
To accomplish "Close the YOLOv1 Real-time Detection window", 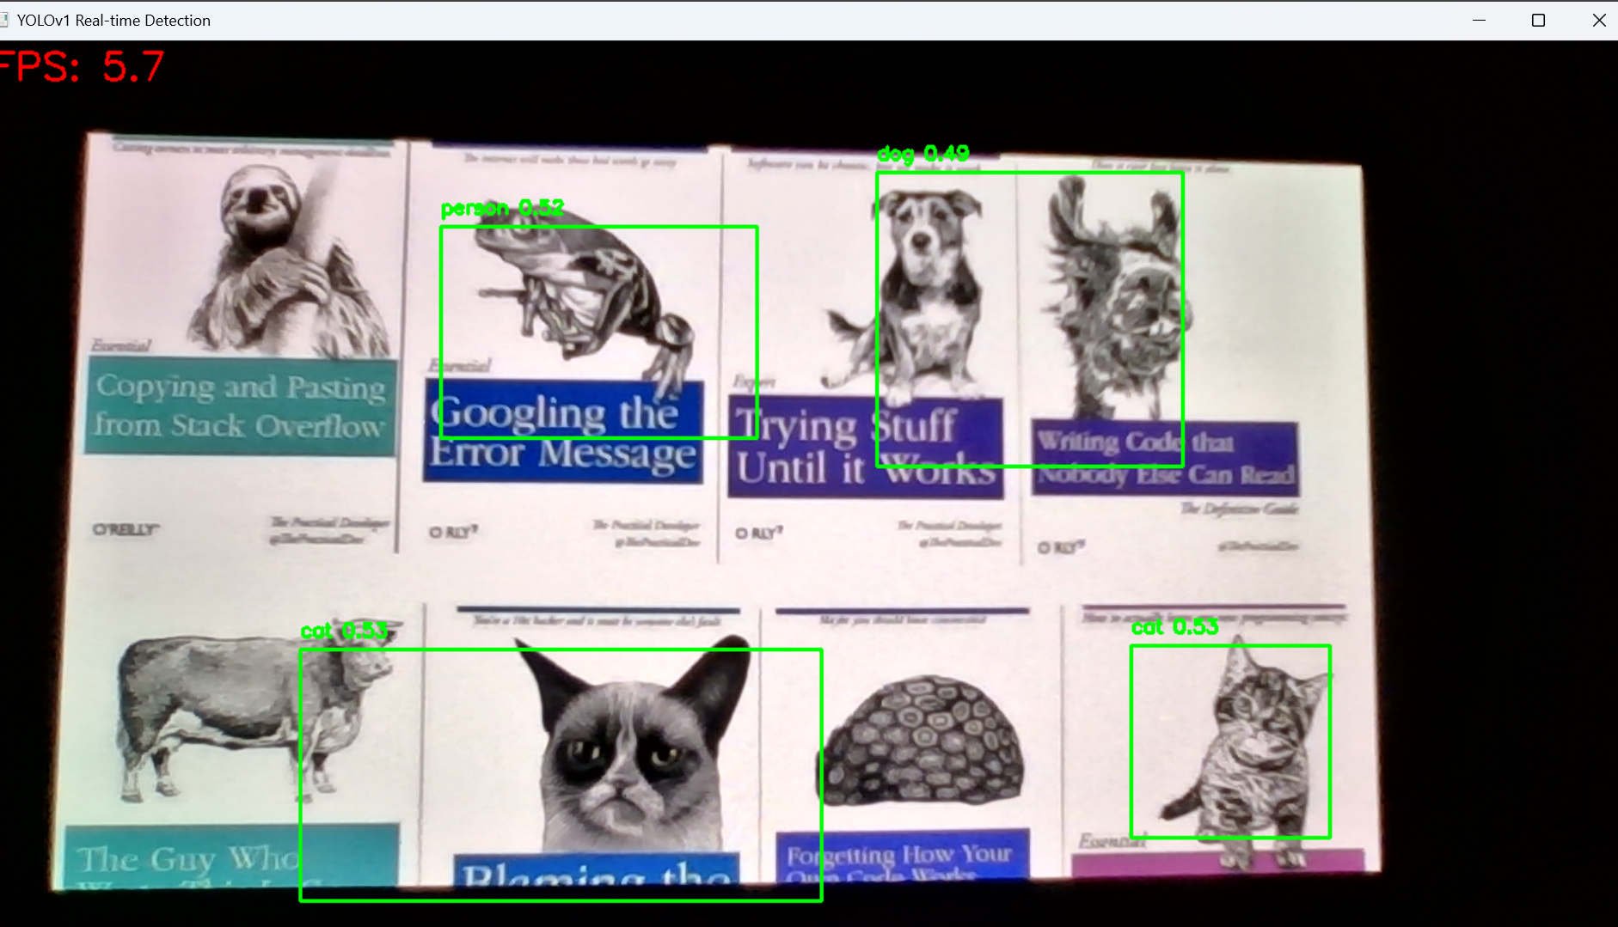I will (1598, 20).
